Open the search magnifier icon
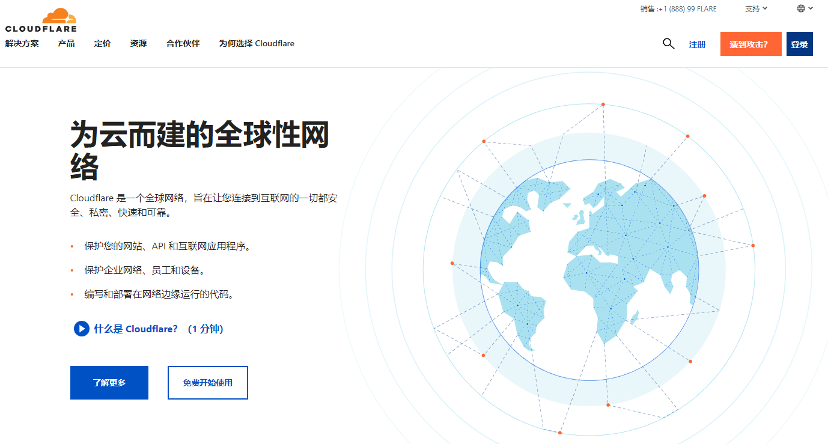This screenshot has height=444, width=828. coord(668,44)
